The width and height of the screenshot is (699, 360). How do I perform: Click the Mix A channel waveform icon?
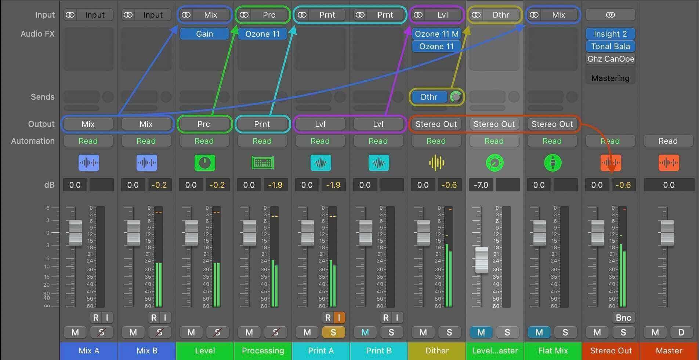[88, 163]
